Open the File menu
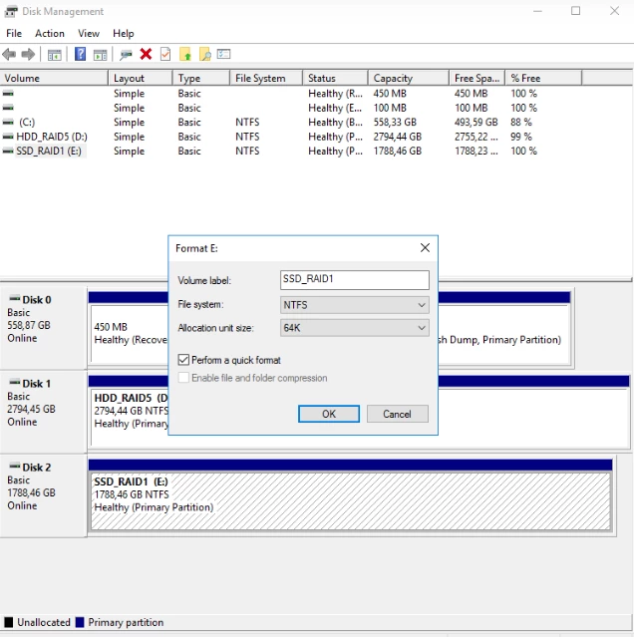The height and width of the screenshot is (637, 634). 14,33
